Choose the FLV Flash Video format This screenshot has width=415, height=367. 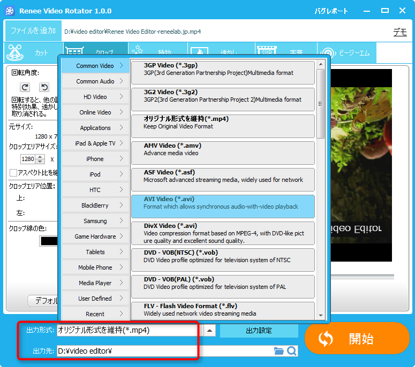(x=223, y=311)
